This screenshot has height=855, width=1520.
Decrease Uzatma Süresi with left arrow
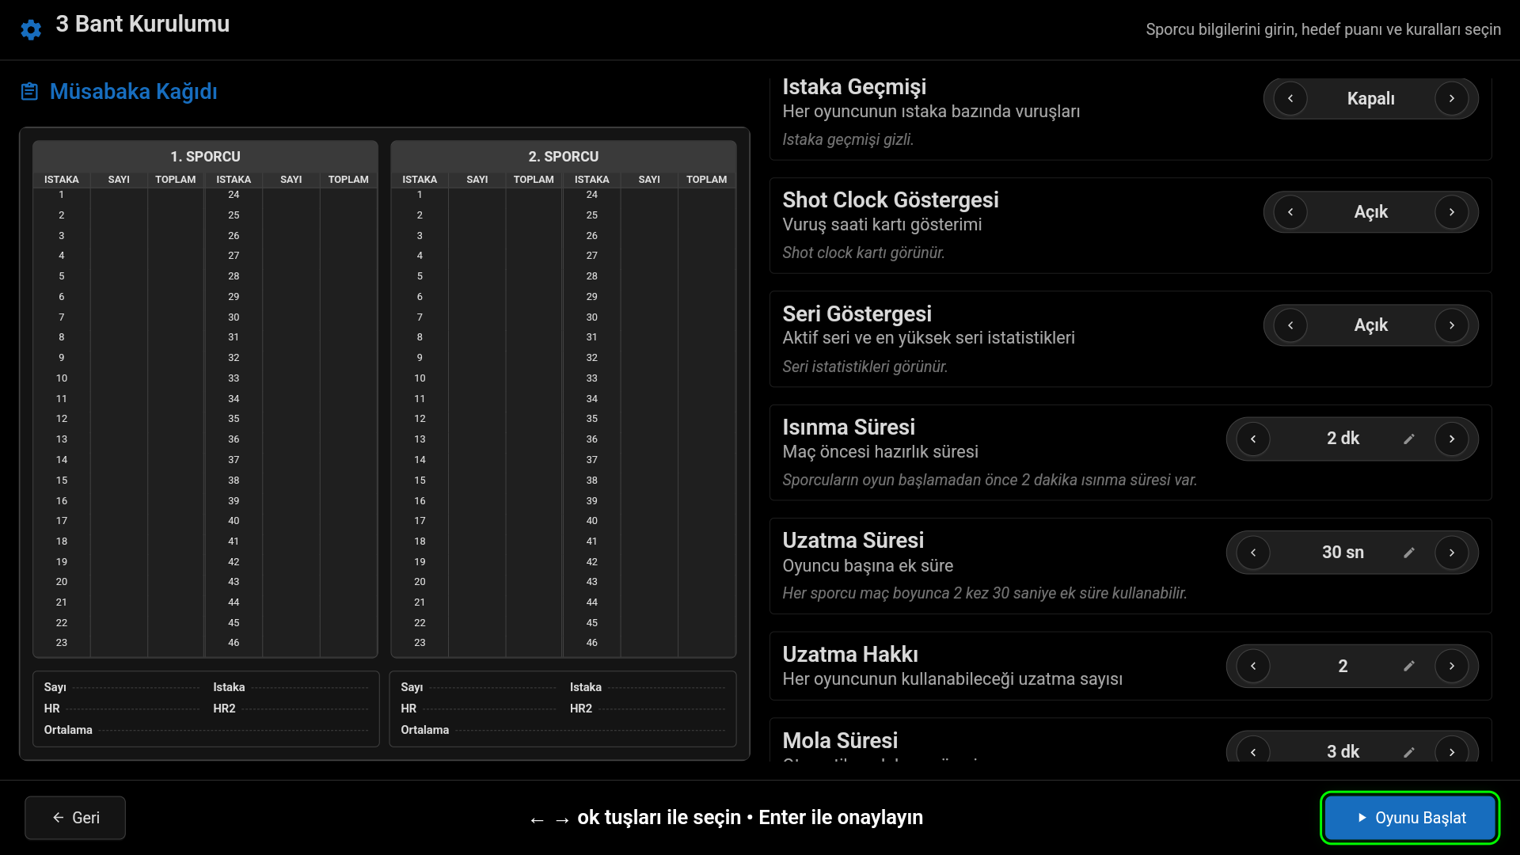tap(1253, 553)
